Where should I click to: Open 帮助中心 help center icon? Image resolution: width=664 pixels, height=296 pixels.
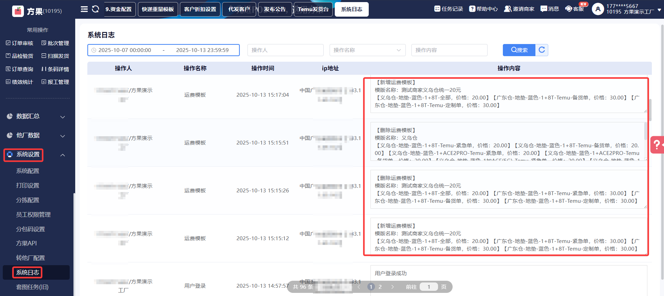472,9
